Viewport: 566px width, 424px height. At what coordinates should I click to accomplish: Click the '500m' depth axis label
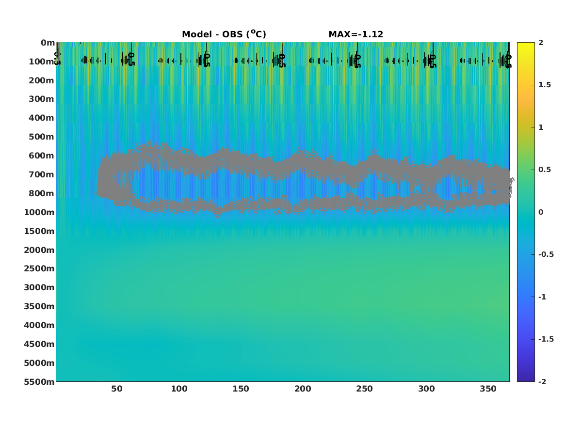42,137
